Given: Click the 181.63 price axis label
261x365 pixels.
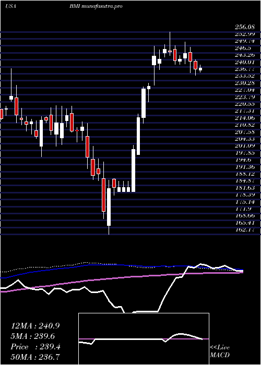Looking at the screenshot, I should tap(245, 188).
